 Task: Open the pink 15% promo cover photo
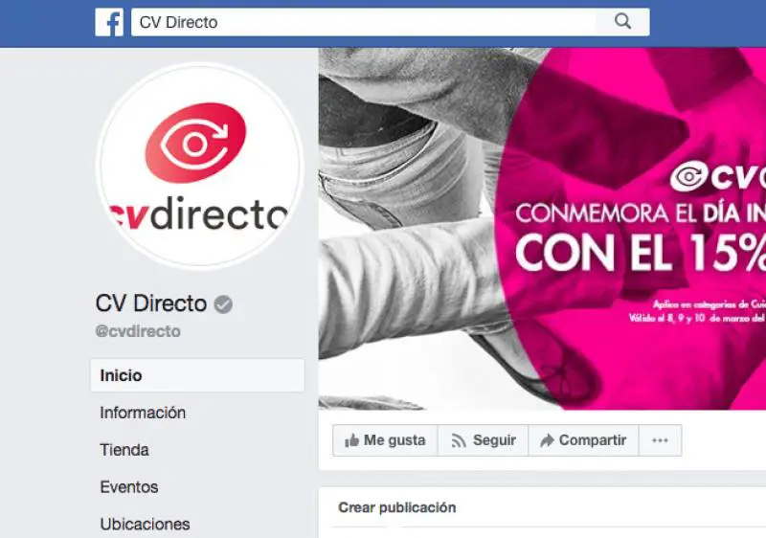click(x=542, y=229)
